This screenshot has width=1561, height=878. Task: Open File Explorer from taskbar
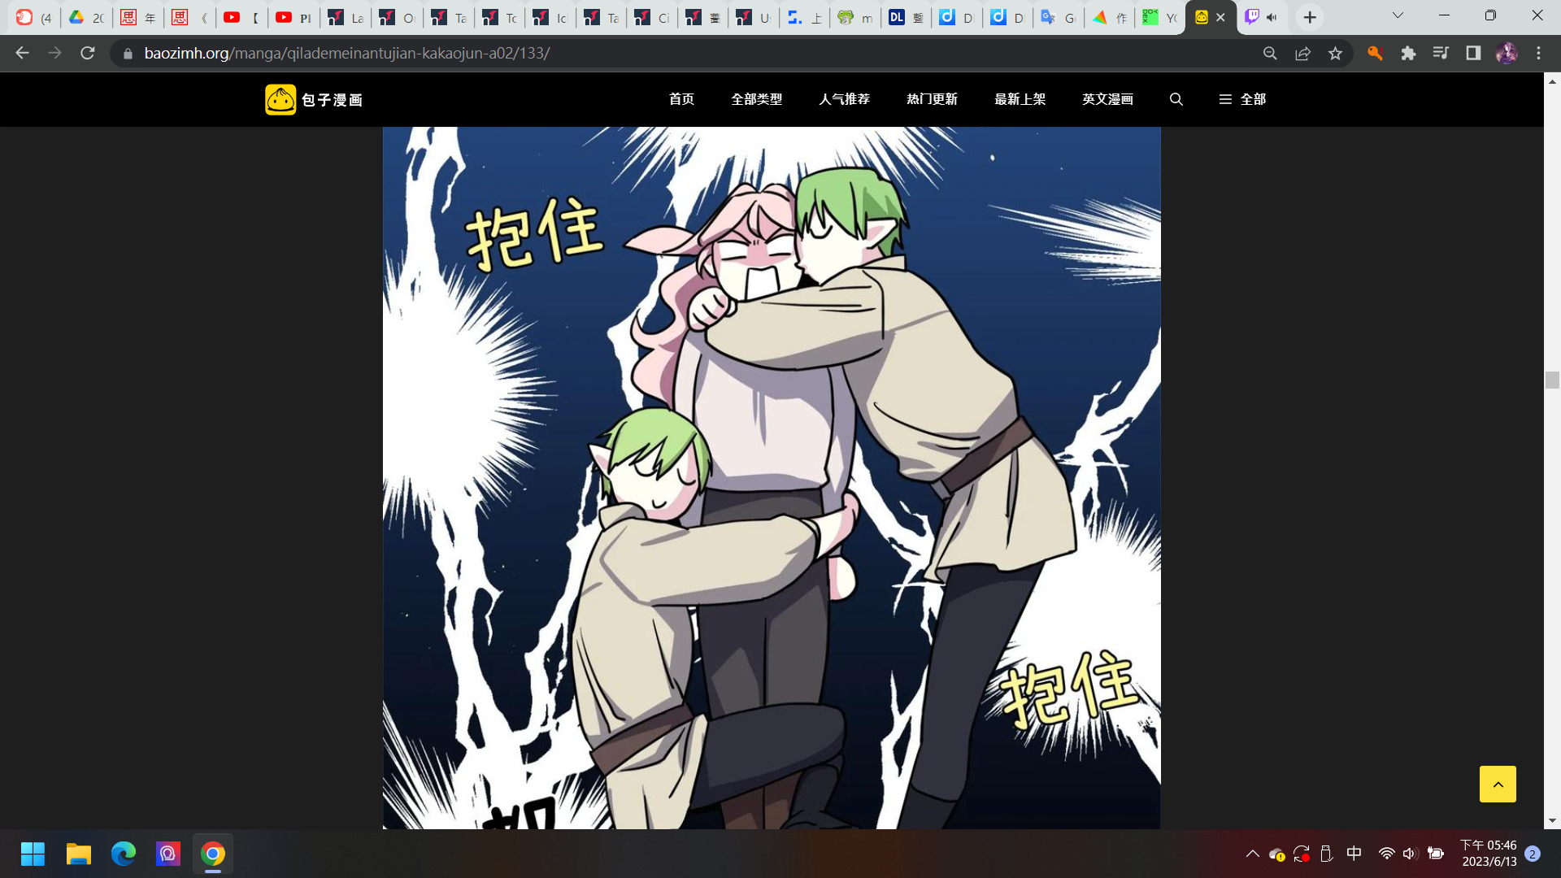[78, 854]
